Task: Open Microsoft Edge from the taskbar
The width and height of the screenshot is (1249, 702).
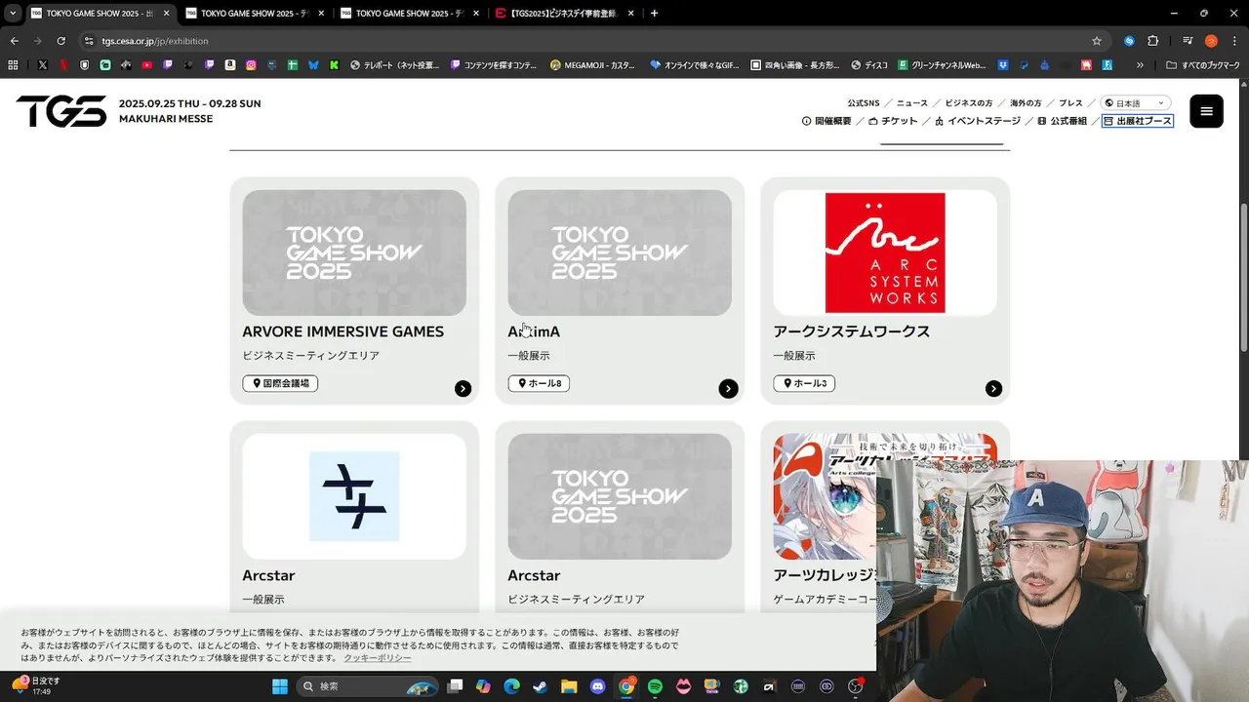Action: [x=511, y=686]
